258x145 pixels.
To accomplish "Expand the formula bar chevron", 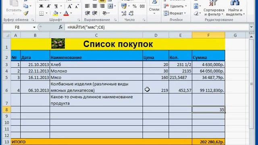I will (251, 27).
